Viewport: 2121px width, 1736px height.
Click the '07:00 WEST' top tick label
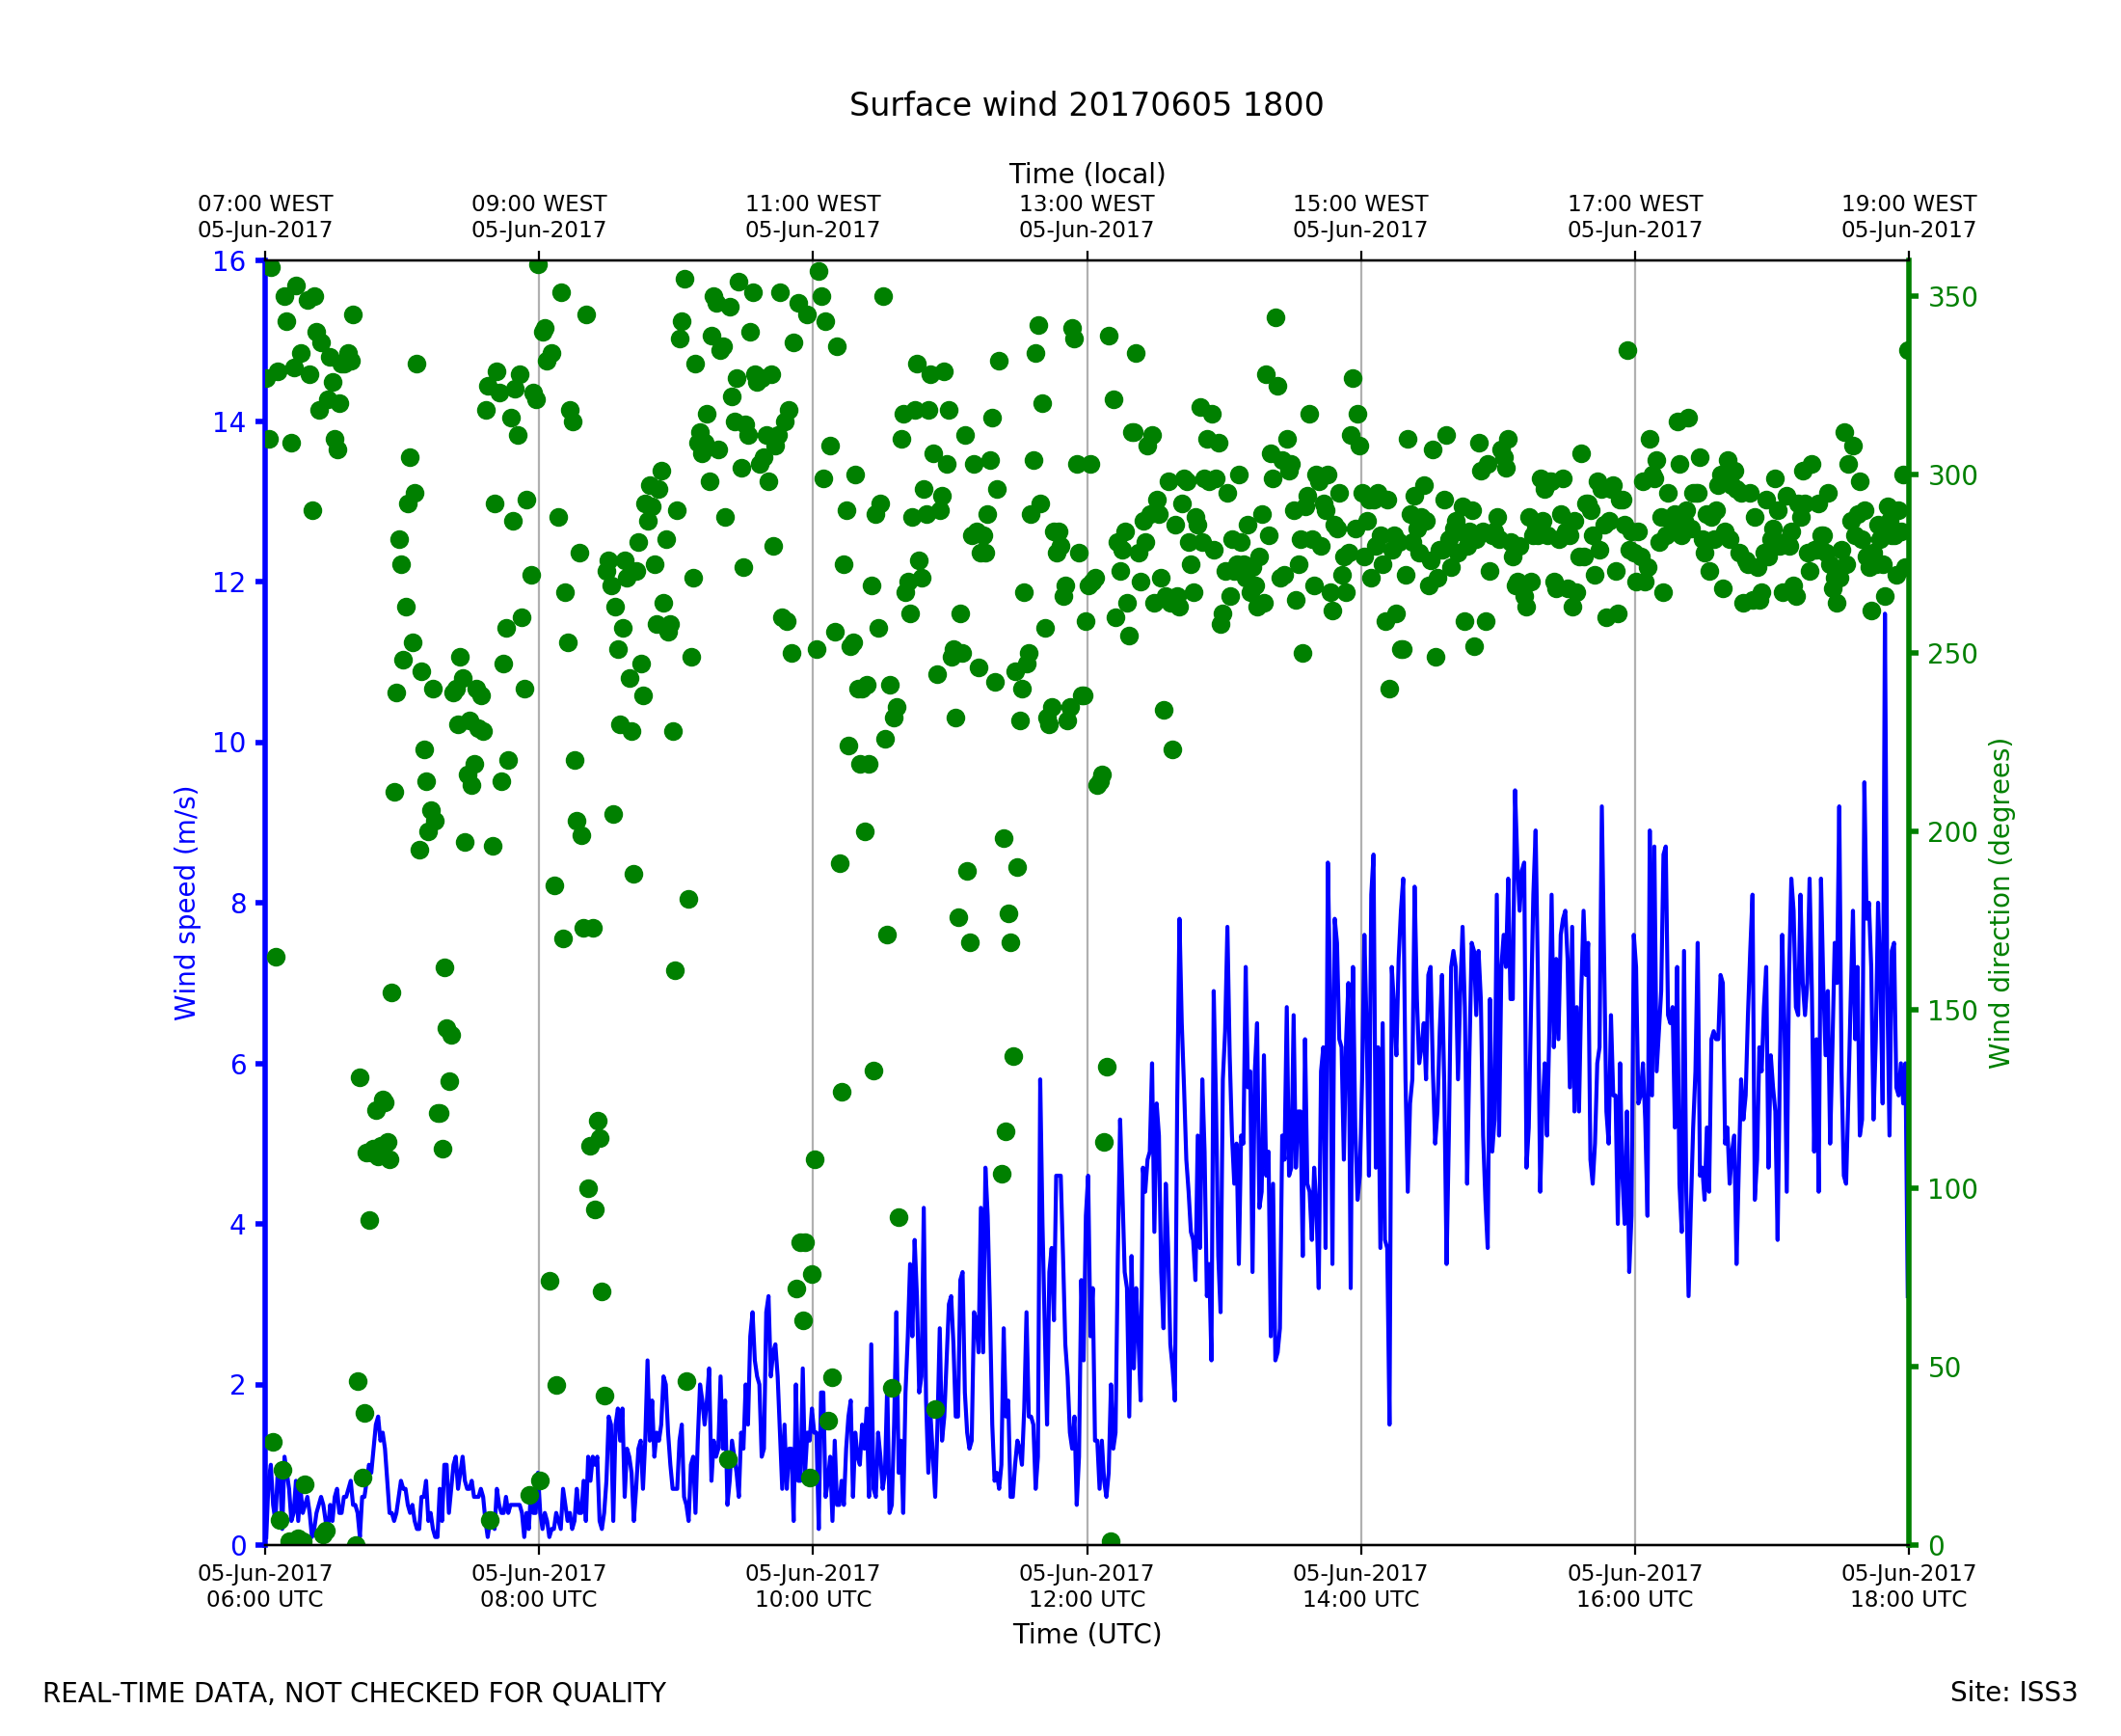pyautogui.click(x=265, y=204)
